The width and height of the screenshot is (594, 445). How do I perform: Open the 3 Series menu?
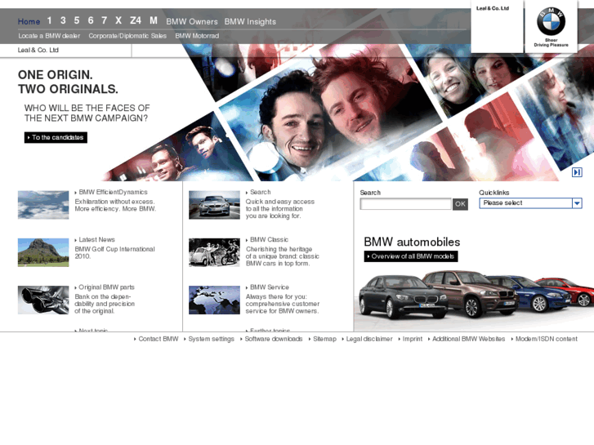[x=63, y=20]
